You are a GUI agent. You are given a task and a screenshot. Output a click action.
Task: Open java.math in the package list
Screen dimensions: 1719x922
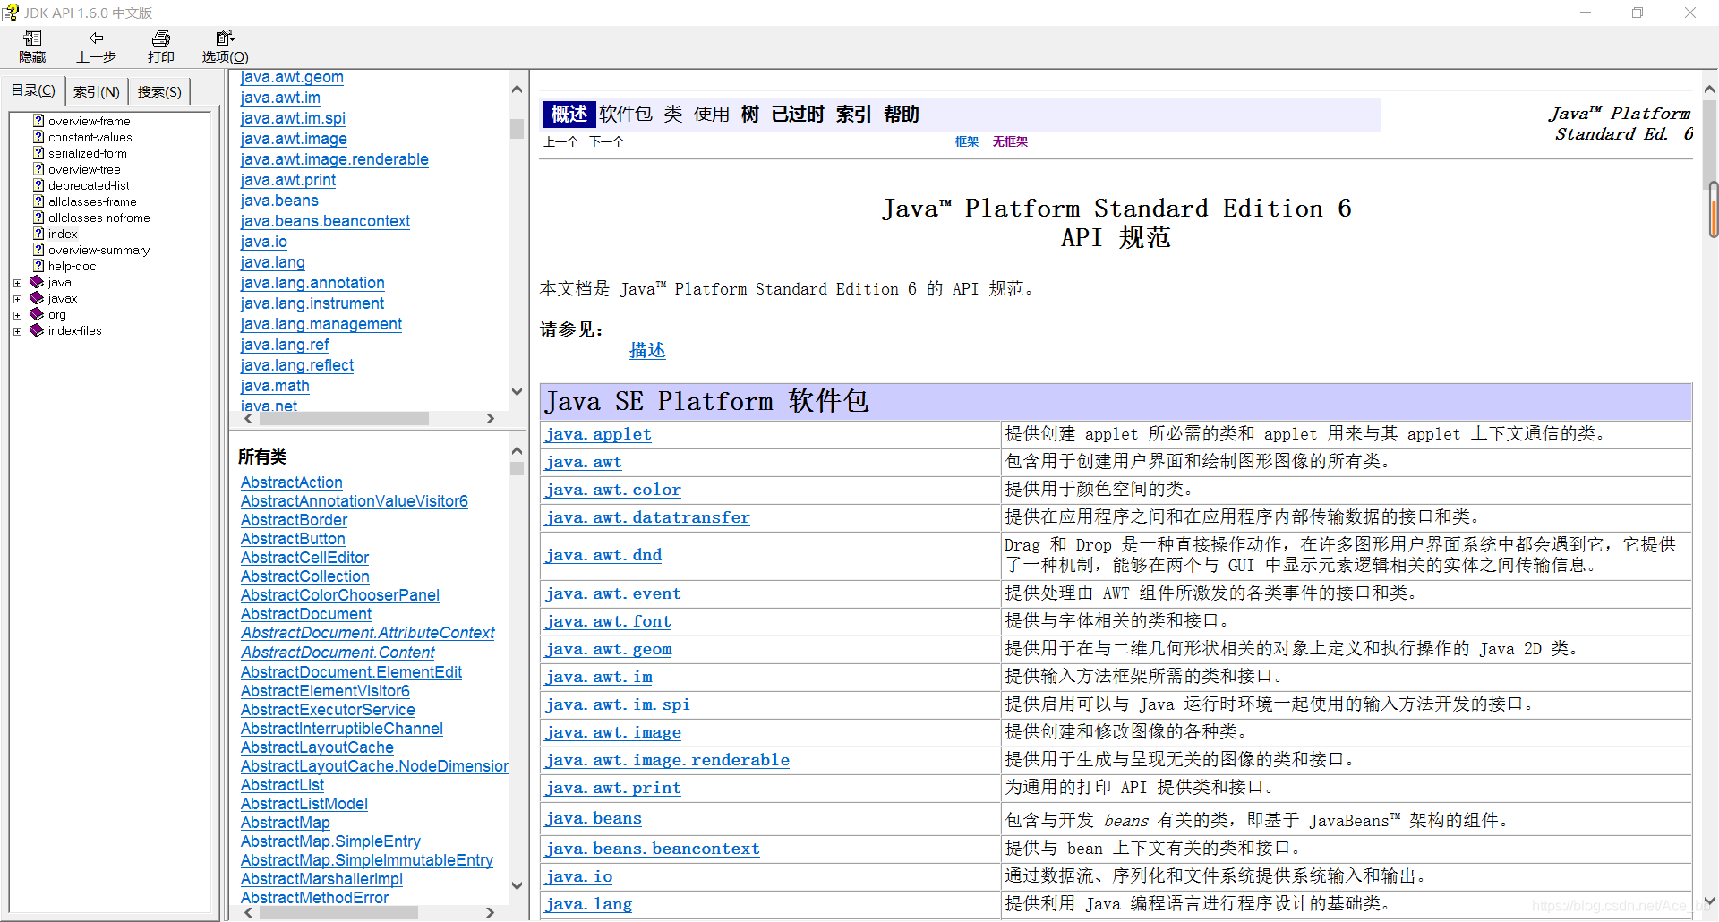(x=275, y=386)
